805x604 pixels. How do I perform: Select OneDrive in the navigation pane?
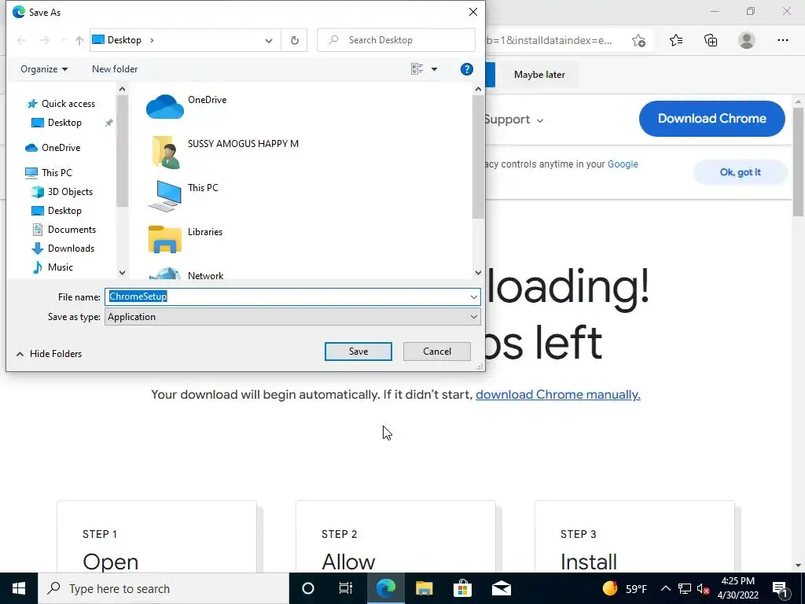pyautogui.click(x=53, y=148)
